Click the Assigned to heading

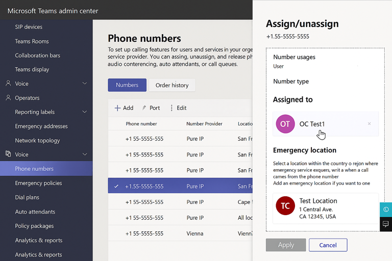pos(293,99)
